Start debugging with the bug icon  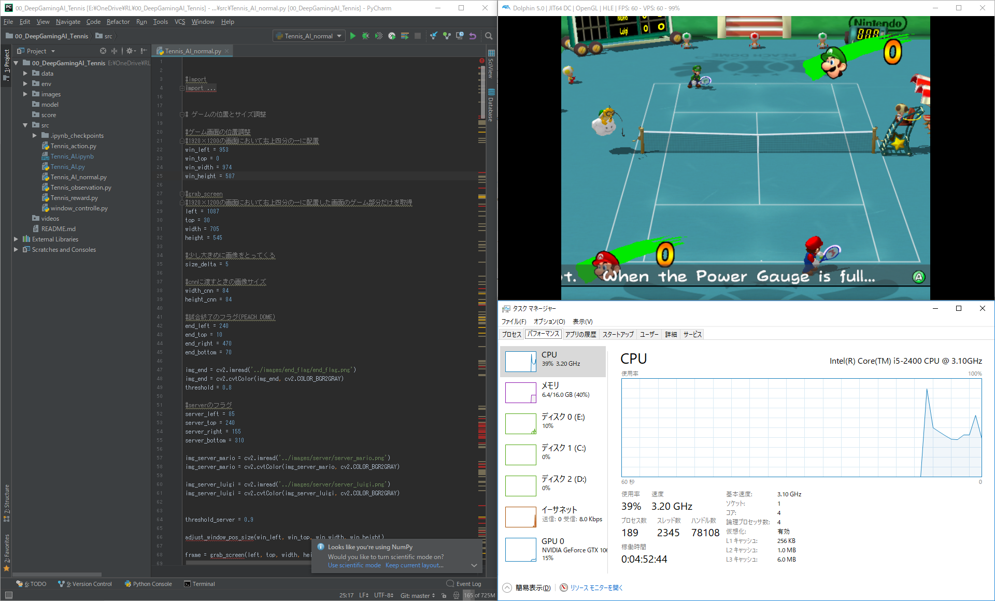click(x=365, y=36)
